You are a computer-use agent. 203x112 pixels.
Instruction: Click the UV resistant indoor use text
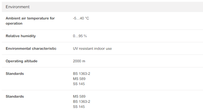(x=92, y=48)
